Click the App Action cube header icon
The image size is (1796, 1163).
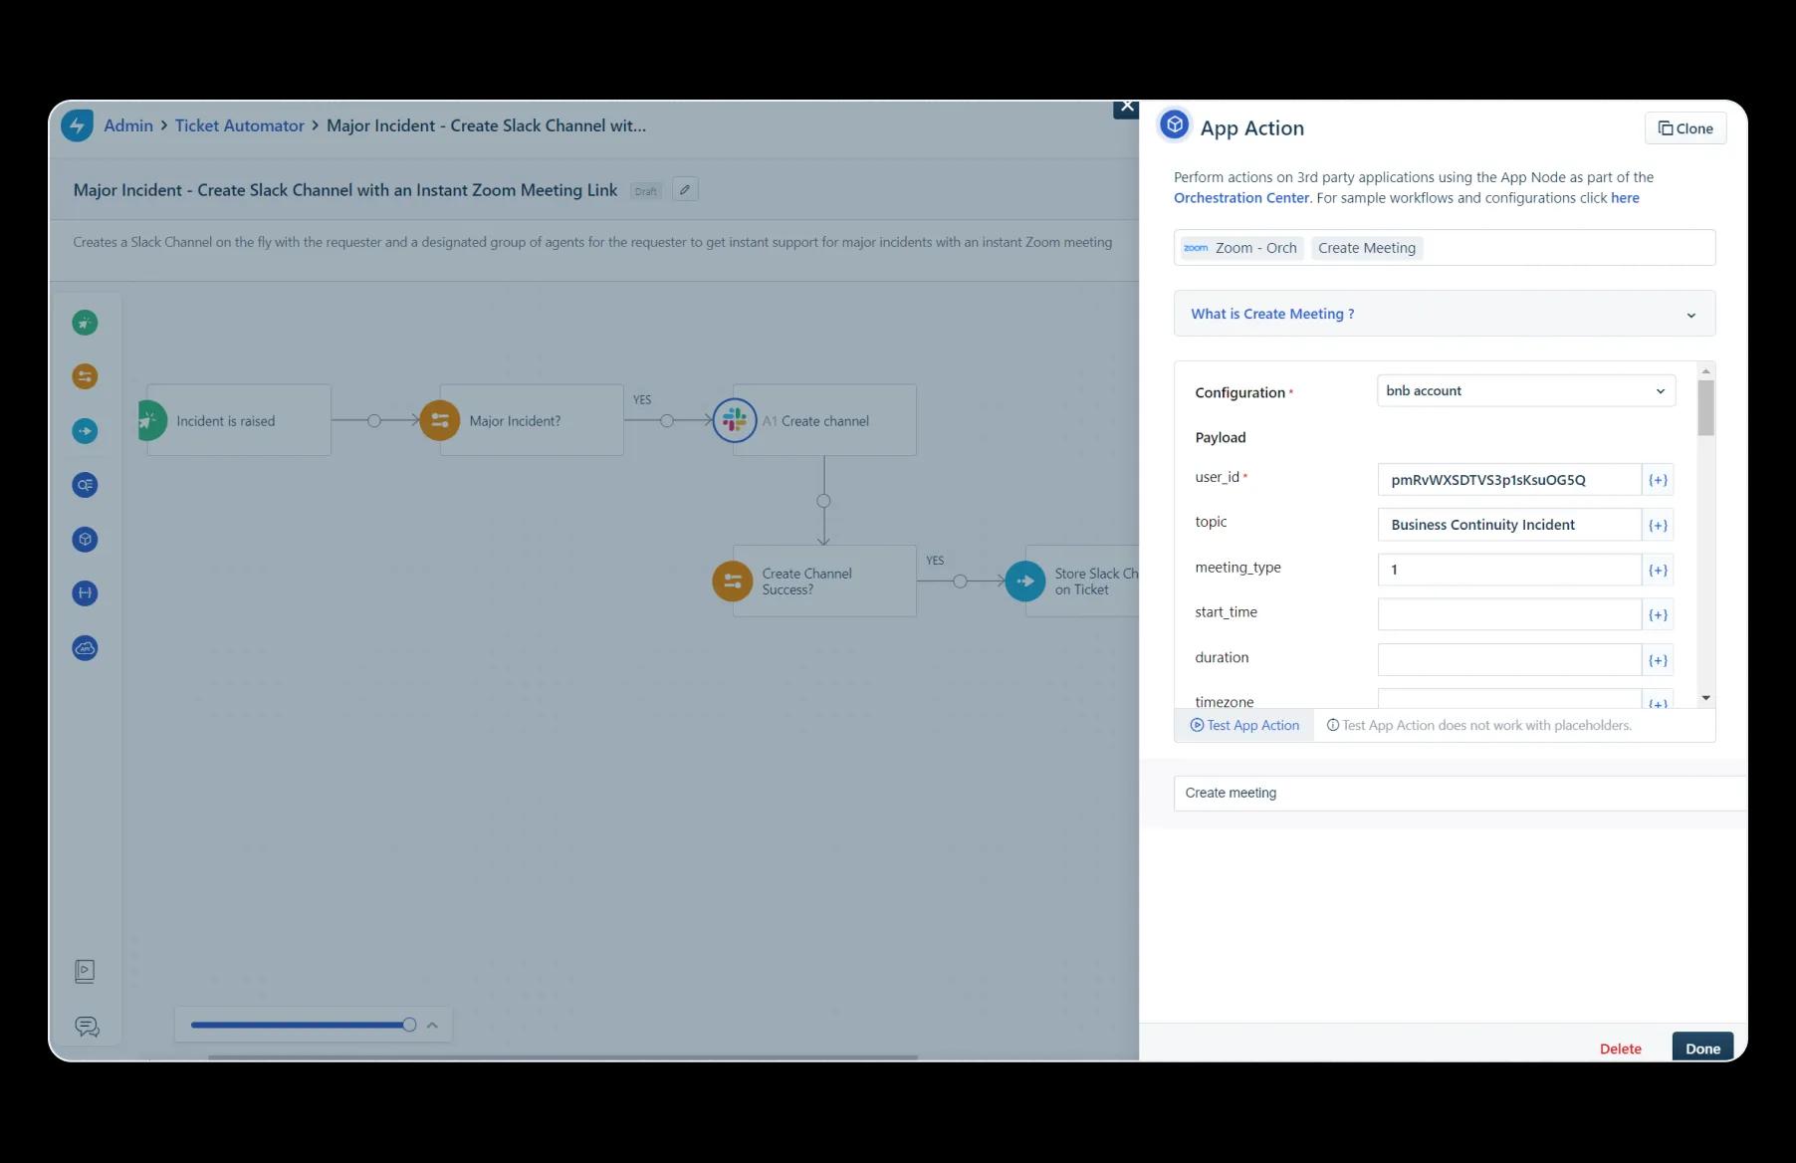click(1175, 125)
